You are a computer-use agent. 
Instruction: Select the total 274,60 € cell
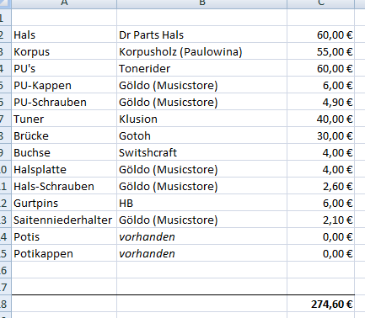(x=321, y=304)
